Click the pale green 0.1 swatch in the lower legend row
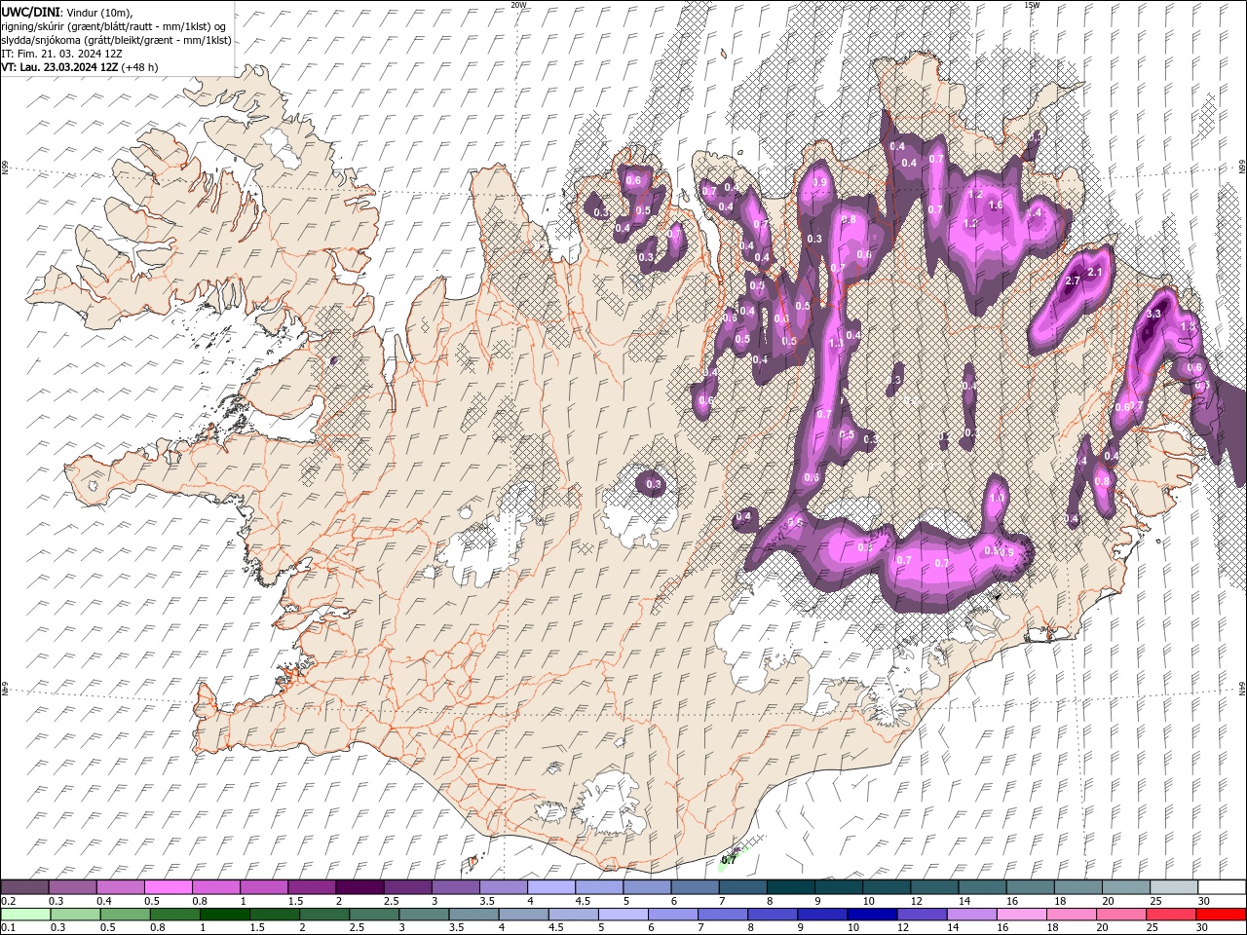 point(26,915)
